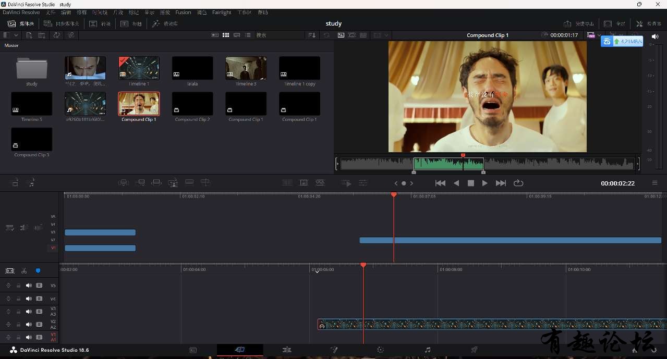
Task: Switch media pool to list view
Action: click(248, 35)
